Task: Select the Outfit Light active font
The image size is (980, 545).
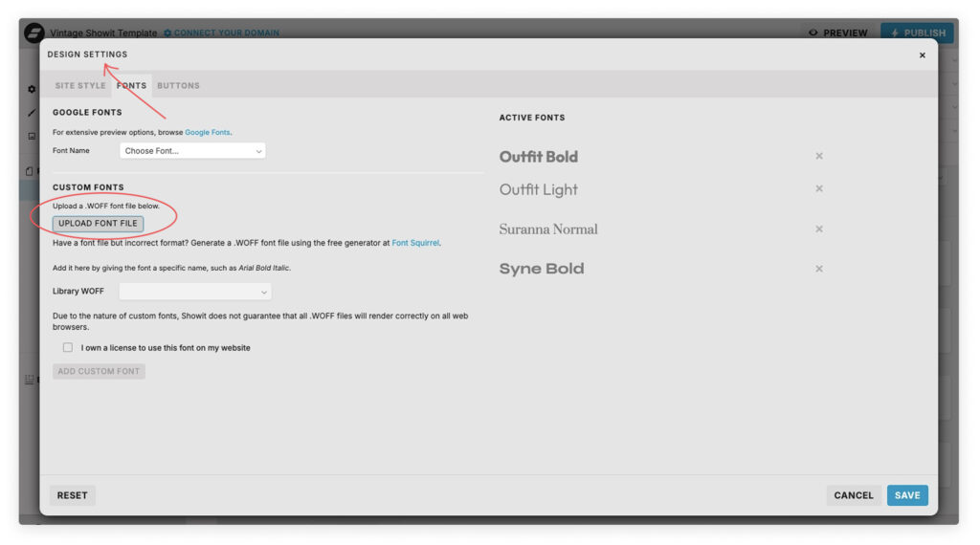Action: [x=538, y=189]
